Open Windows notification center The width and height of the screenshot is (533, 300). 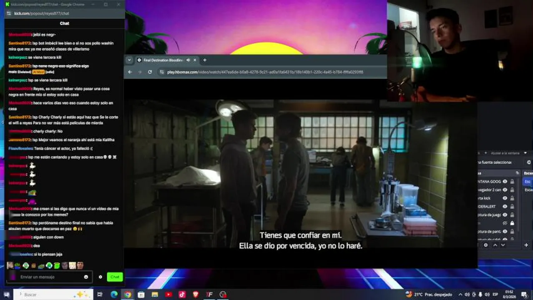click(524, 295)
